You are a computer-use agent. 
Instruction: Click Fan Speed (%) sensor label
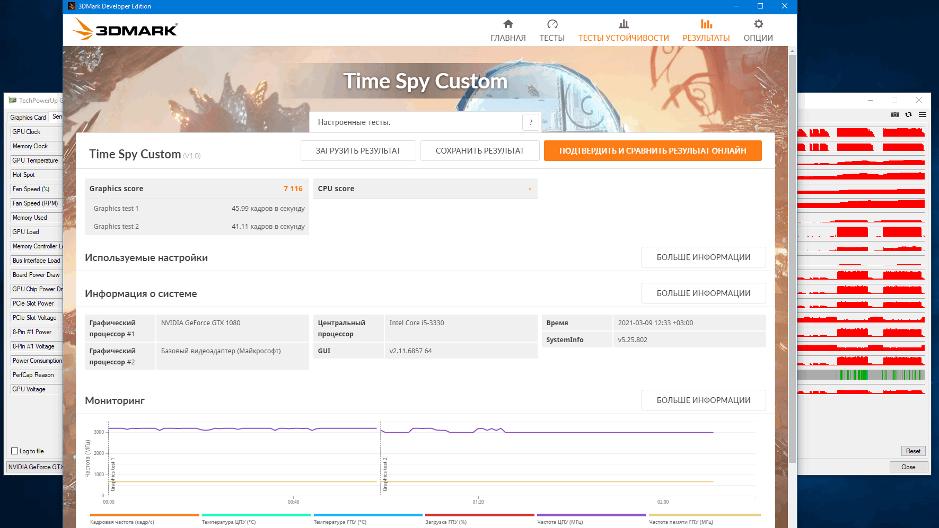[36, 189]
